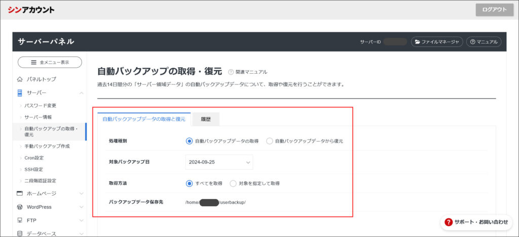Click the 全メニュー表示 button
Screen dimensions: 519x237
point(50,62)
